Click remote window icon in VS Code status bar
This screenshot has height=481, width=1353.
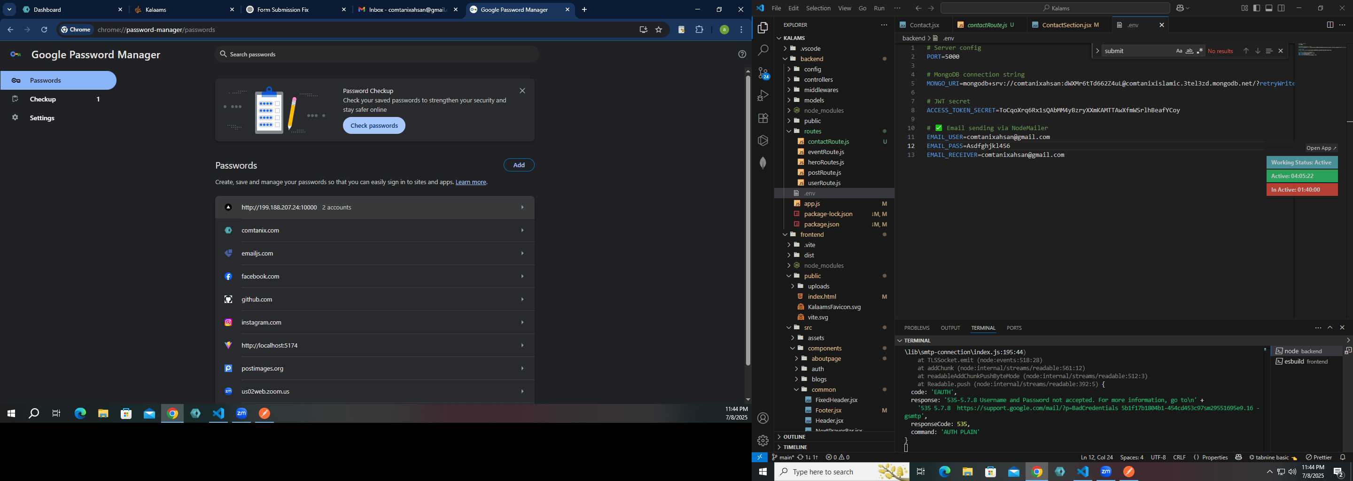pos(760,458)
